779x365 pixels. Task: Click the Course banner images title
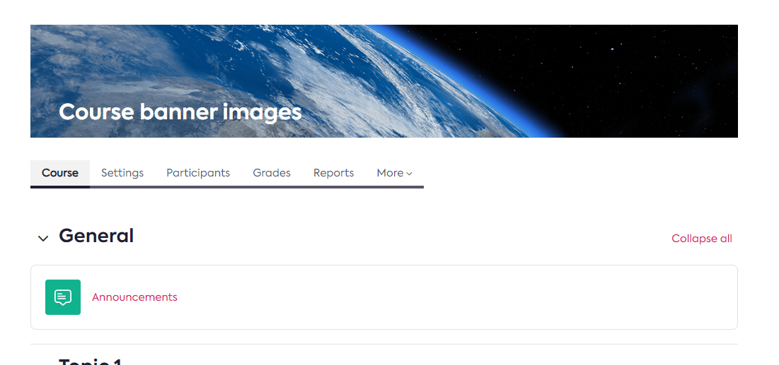pyautogui.click(x=180, y=112)
